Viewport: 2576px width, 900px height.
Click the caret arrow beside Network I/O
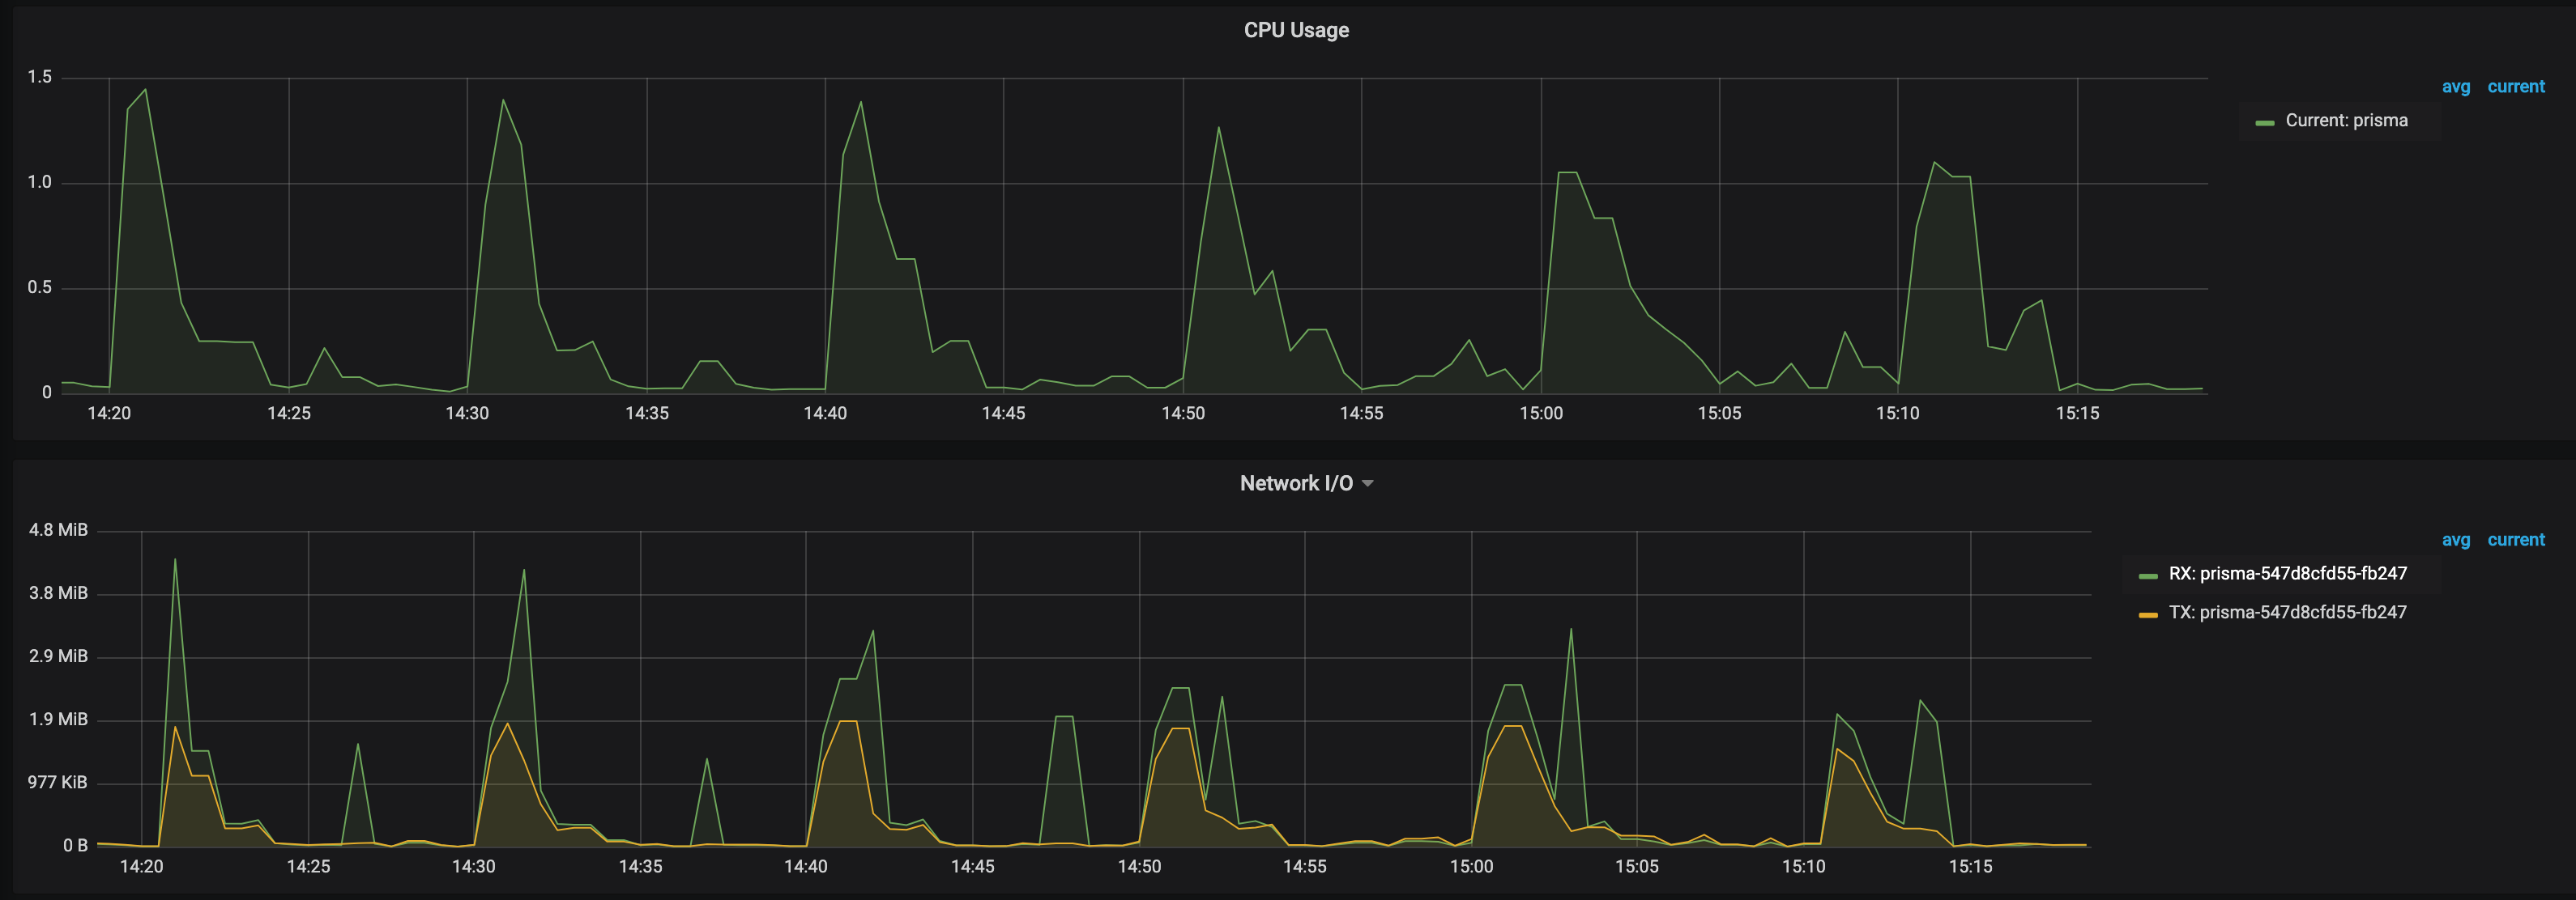[1368, 483]
